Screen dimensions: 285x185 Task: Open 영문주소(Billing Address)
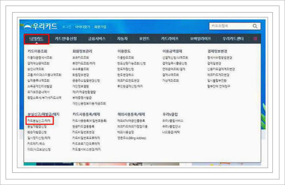(132, 138)
